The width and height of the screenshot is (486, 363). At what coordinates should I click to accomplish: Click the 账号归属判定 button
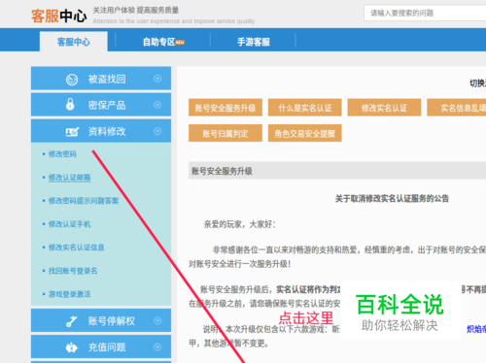(226, 133)
